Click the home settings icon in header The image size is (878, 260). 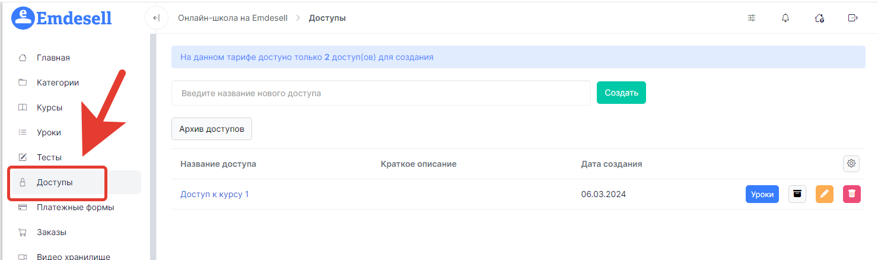click(x=819, y=18)
